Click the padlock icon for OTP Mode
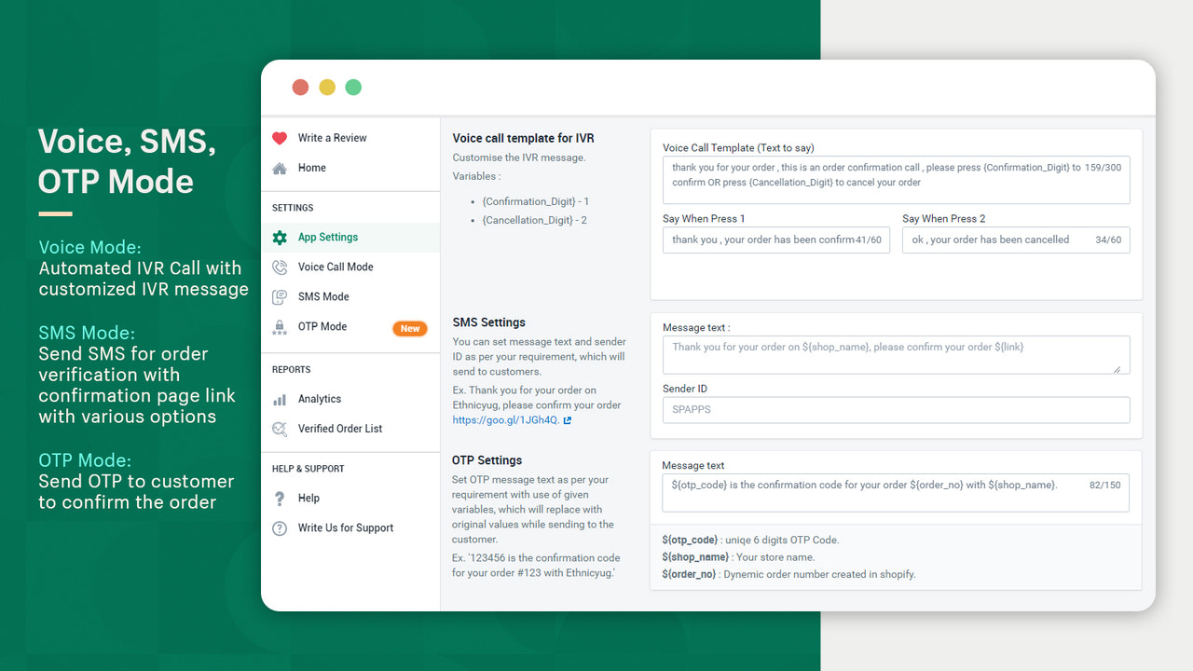This screenshot has width=1193, height=671. [280, 327]
